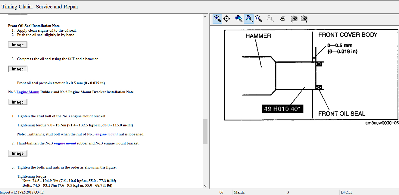Print the diagram with the printer icon

tap(282, 19)
